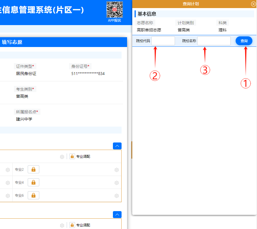This screenshot has height=229, width=257.
Task: Click the right-side gear on the 专业6 row
Action: coord(116,195)
